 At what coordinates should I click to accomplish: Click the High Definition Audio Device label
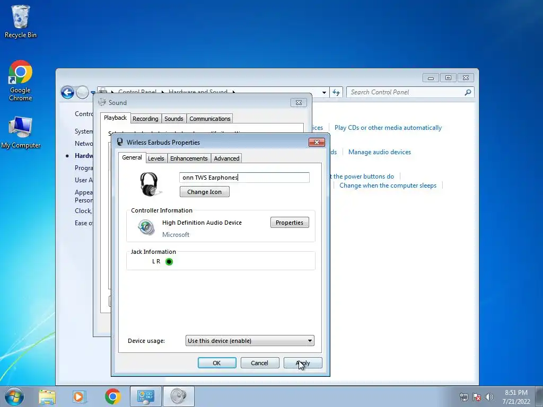click(202, 223)
